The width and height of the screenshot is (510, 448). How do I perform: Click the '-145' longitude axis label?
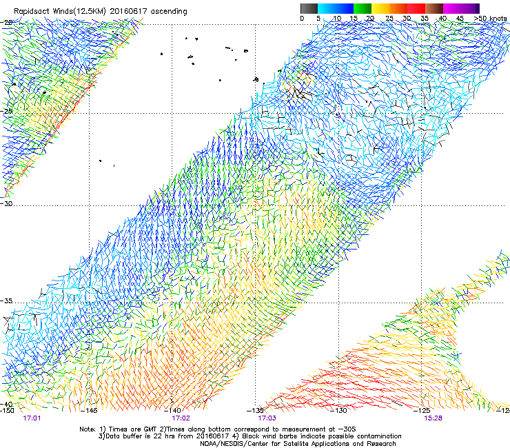pyautogui.click(x=88, y=411)
